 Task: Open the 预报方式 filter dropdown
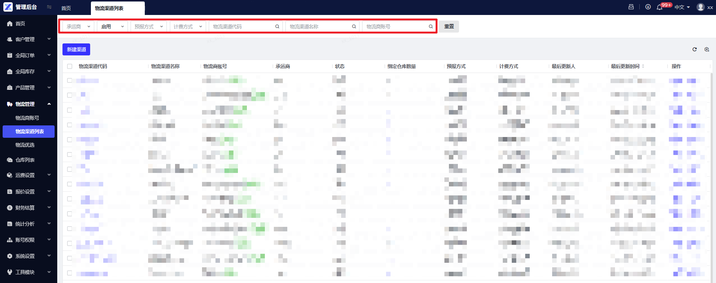149,27
